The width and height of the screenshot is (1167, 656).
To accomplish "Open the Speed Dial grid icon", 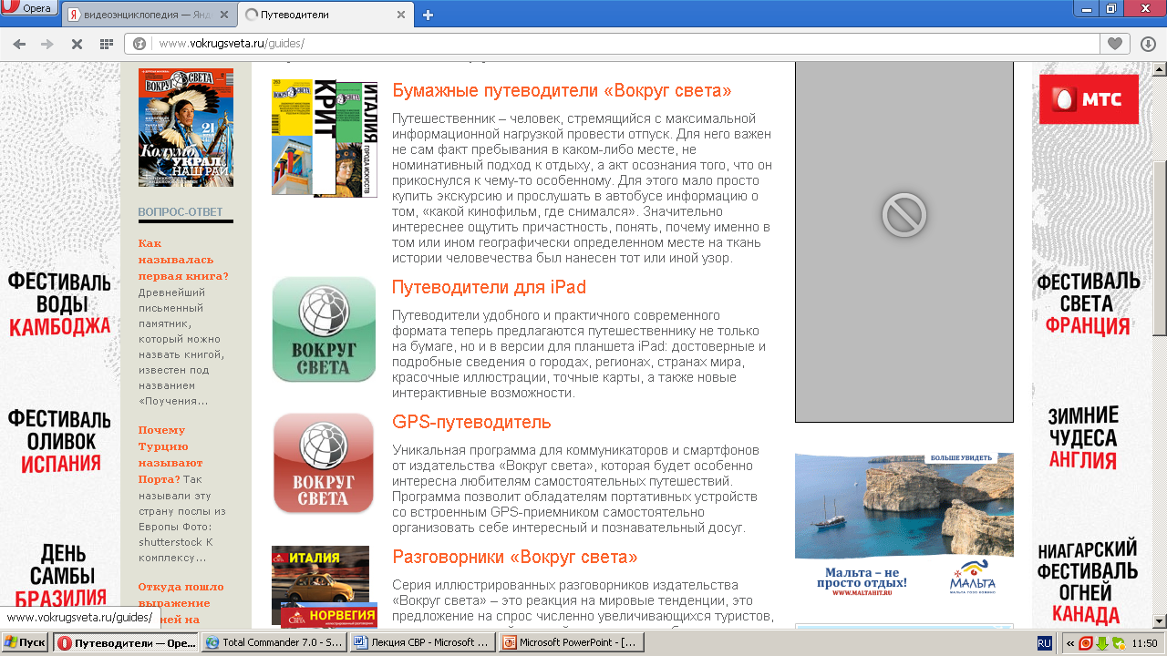I will pos(106,44).
